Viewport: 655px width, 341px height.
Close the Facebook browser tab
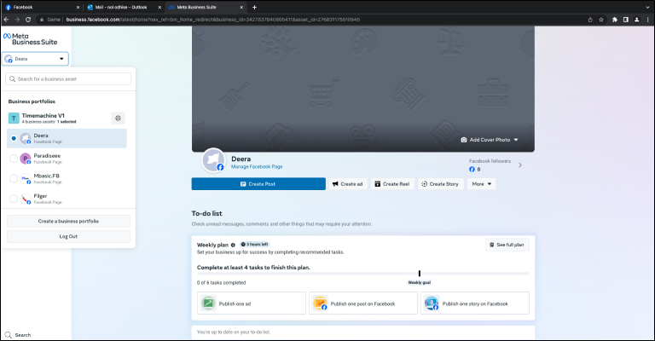coord(78,7)
